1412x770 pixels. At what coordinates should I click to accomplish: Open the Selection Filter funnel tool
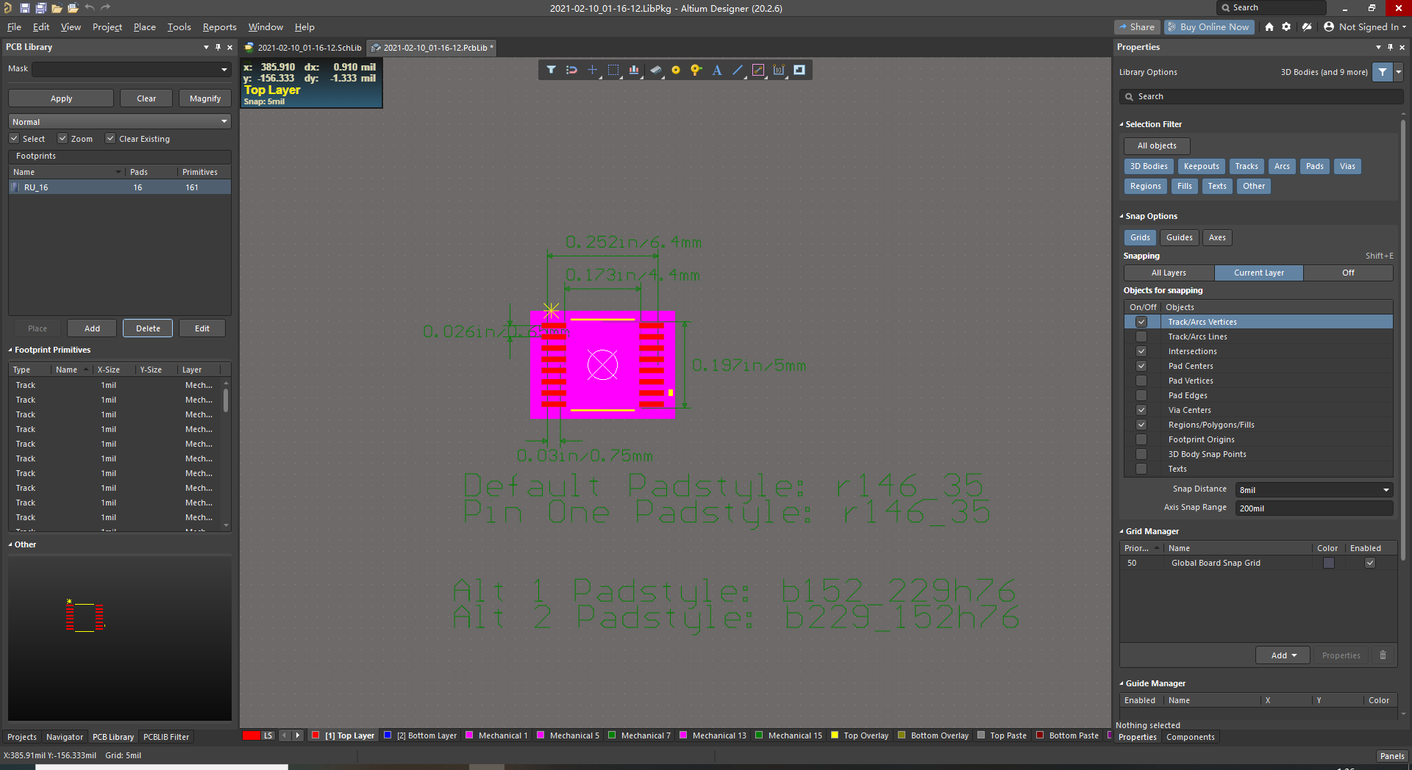pyautogui.click(x=551, y=70)
